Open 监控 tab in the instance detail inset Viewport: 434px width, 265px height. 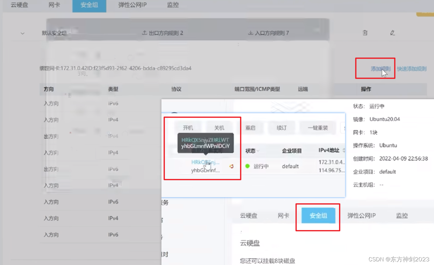pyautogui.click(x=402, y=216)
